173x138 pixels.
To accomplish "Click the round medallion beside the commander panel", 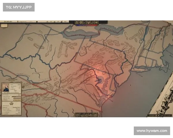I will (23, 87).
